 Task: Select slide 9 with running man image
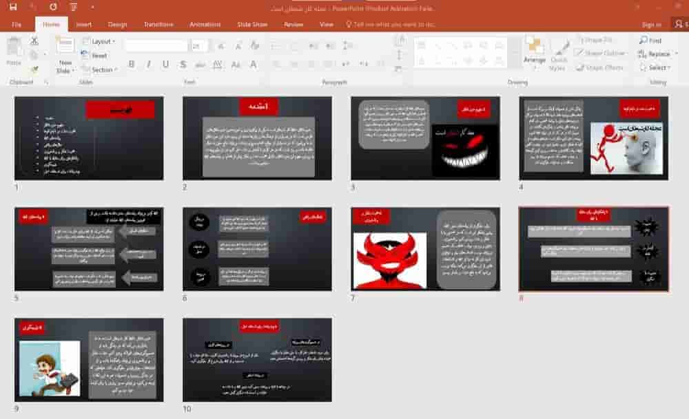click(89, 361)
